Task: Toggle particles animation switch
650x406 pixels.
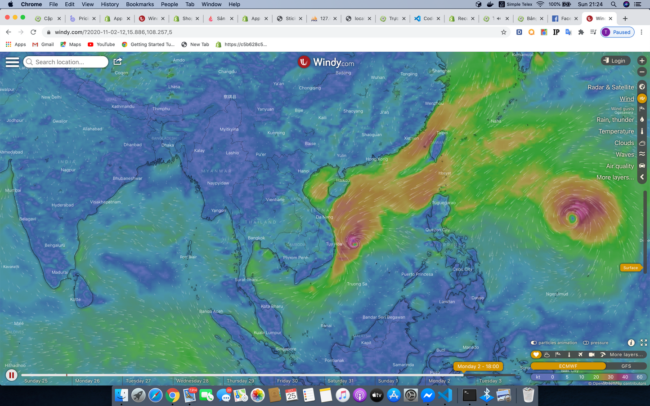Action: (x=534, y=343)
